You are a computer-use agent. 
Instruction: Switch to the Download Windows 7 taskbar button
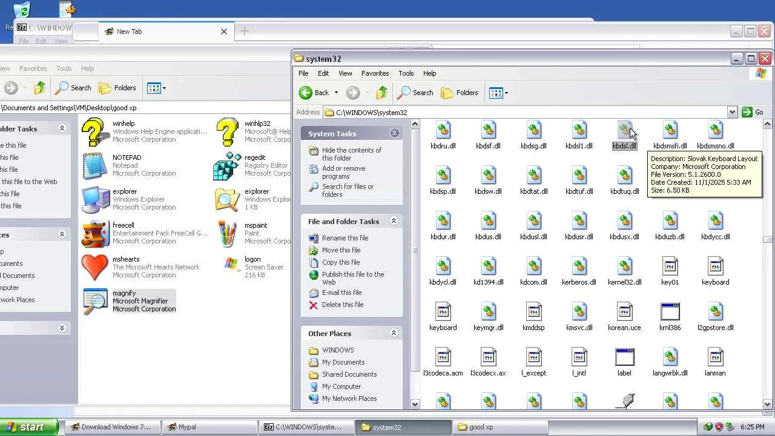(x=113, y=427)
